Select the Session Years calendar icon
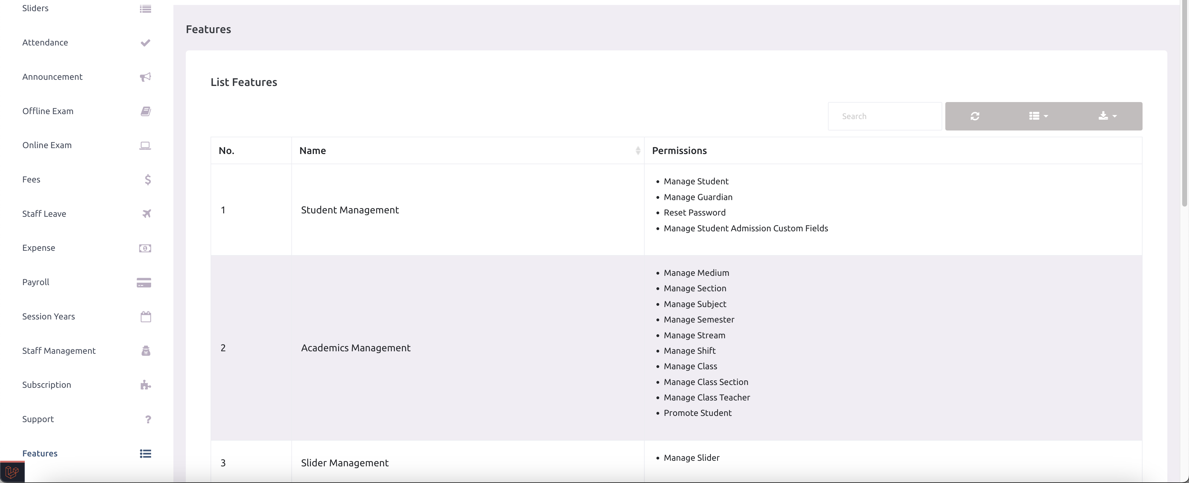This screenshot has width=1189, height=483. click(x=146, y=316)
